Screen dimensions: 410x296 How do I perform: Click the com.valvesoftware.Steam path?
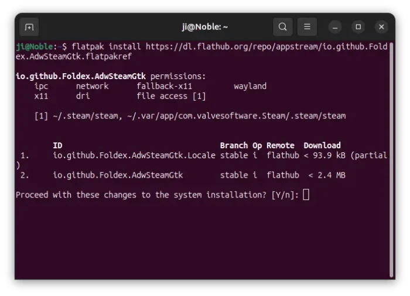pos(237,116)
